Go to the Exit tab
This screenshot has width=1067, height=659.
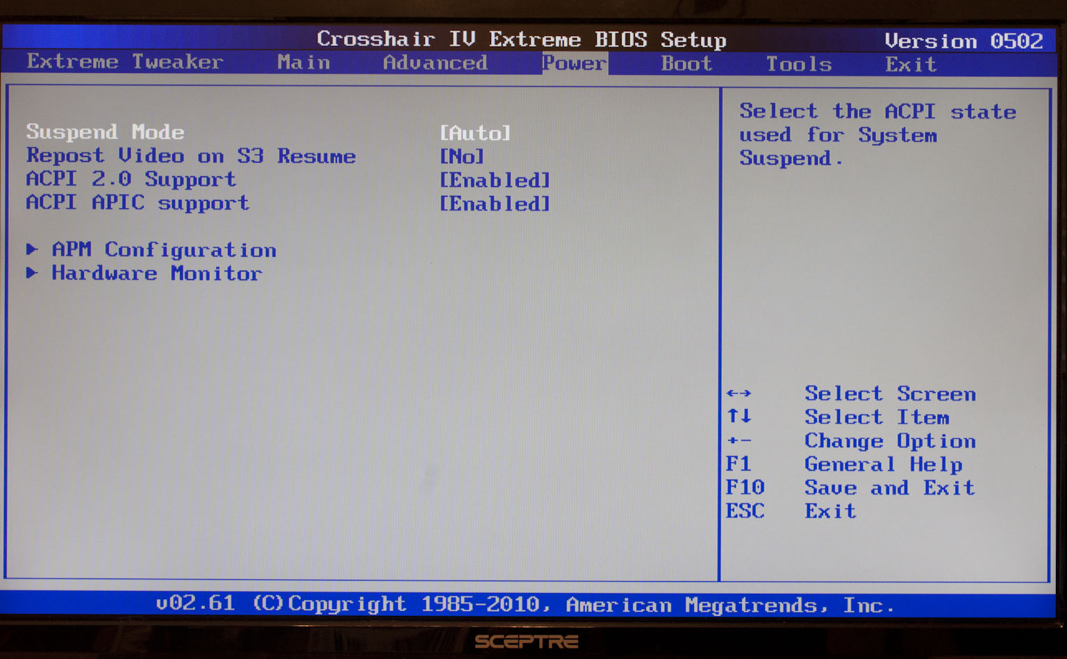(911, 65)
